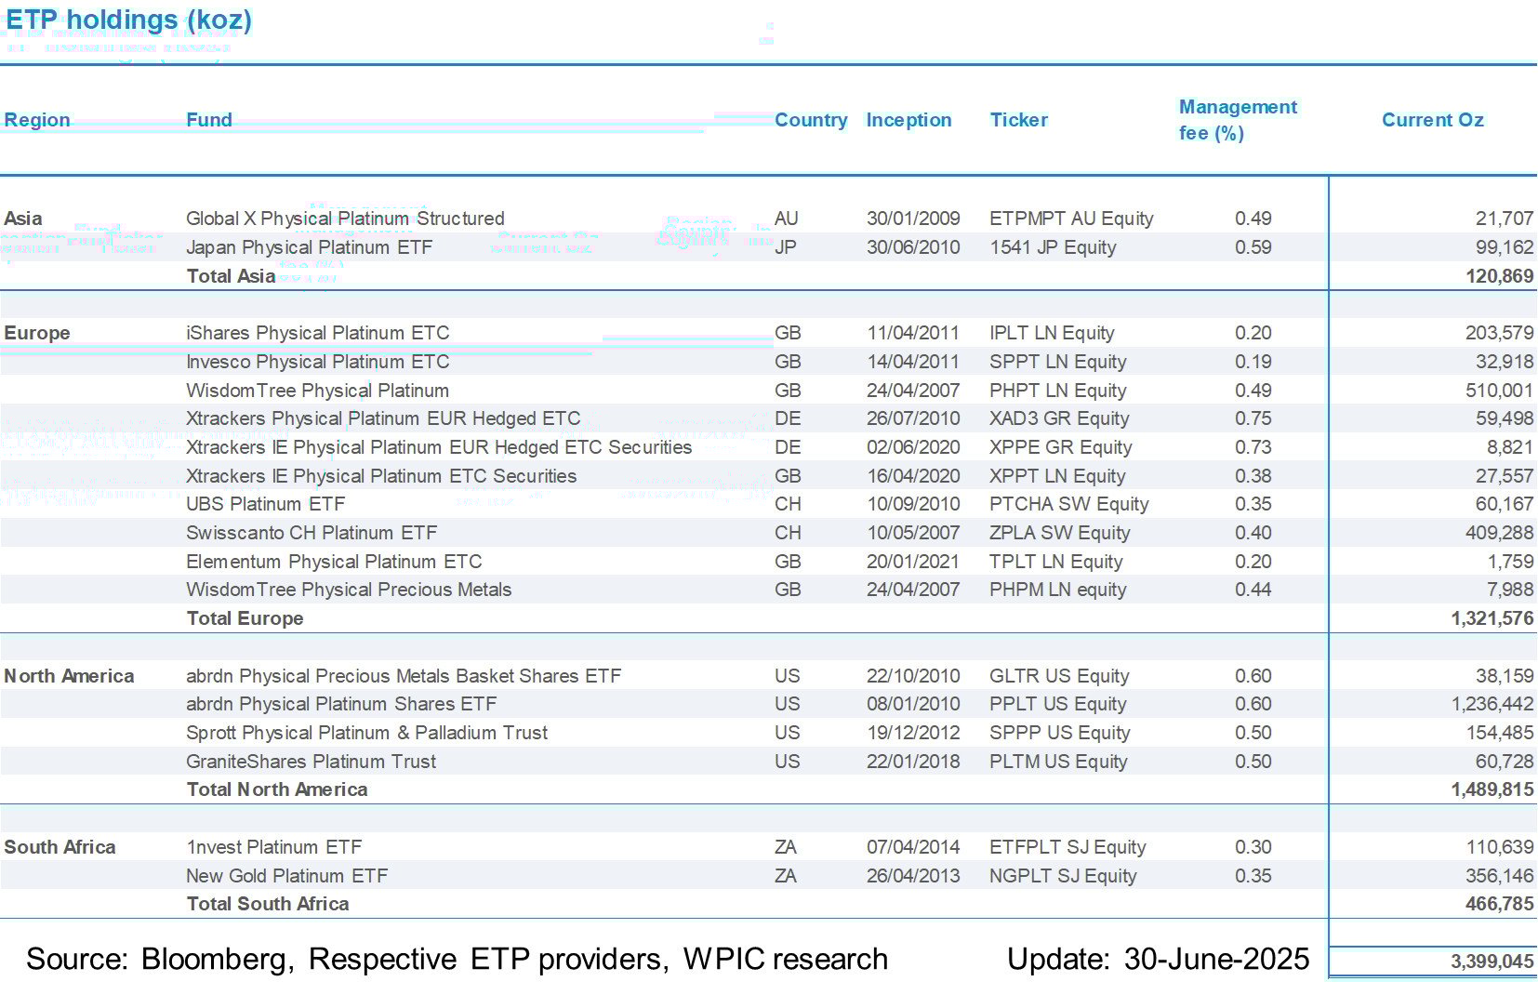Click the 'GLTR US Equity' ticker

pos(1059,676)
